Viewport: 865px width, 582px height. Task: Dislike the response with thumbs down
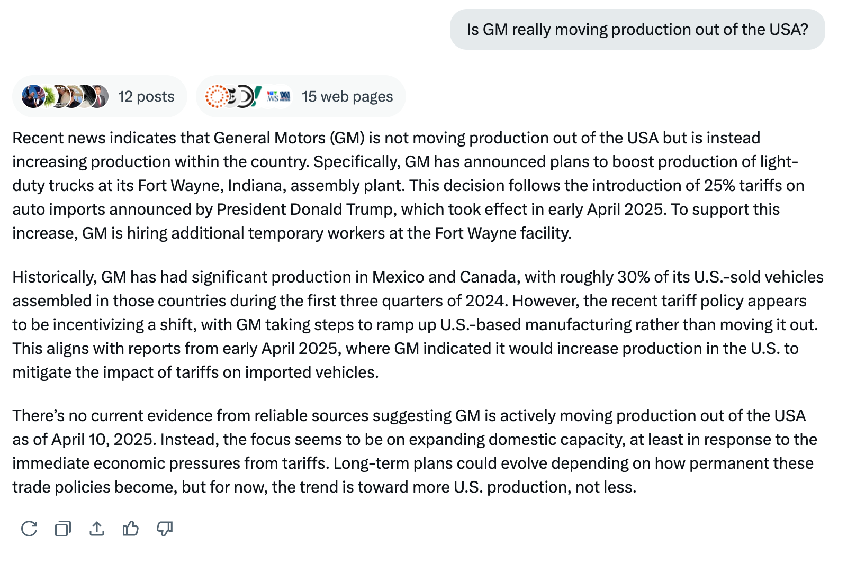(165, 529)
